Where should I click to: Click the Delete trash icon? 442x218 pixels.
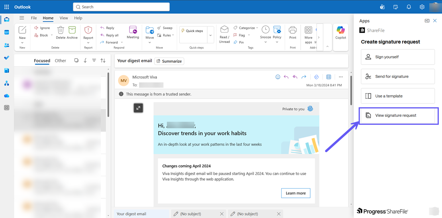tap(61, 30)
